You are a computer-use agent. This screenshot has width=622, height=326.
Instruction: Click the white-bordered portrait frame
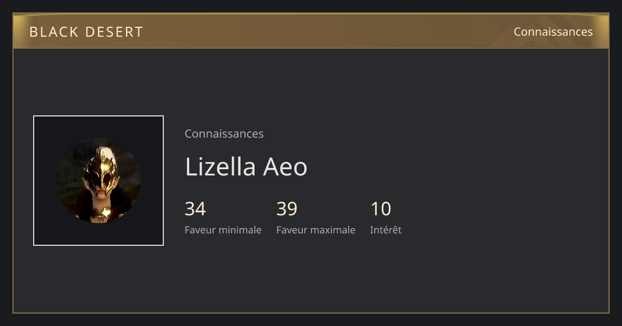pyautogui.click(x=98, y=181)
